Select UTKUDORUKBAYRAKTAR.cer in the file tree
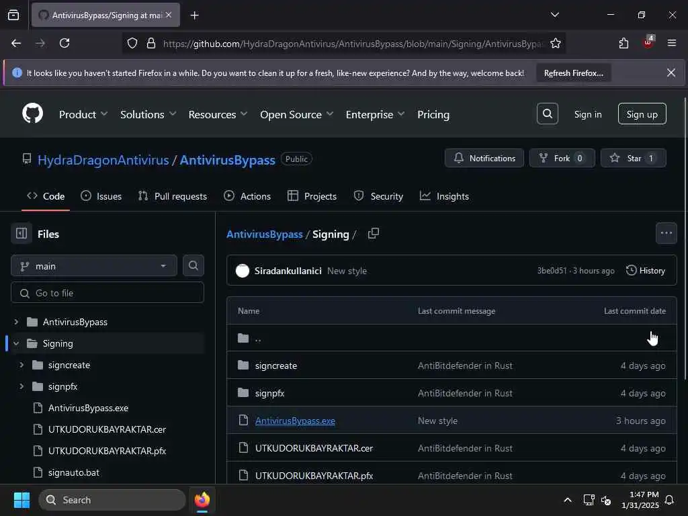The width and height of the screenshot is (688, 516). 108,429
